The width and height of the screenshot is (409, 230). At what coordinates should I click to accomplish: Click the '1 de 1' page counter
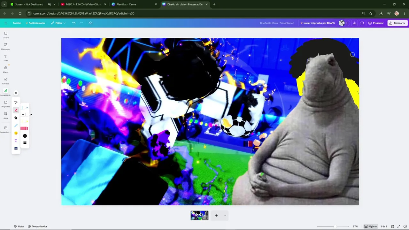click(384, 226)
